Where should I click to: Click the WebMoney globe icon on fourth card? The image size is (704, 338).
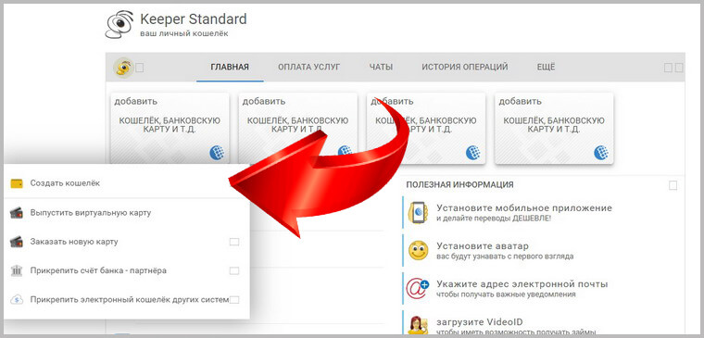(x=601, y=153)
